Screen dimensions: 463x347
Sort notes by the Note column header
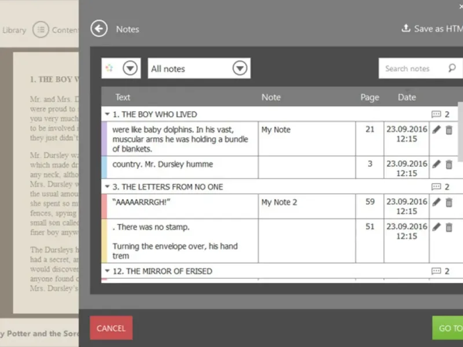[x=271, y=97]
